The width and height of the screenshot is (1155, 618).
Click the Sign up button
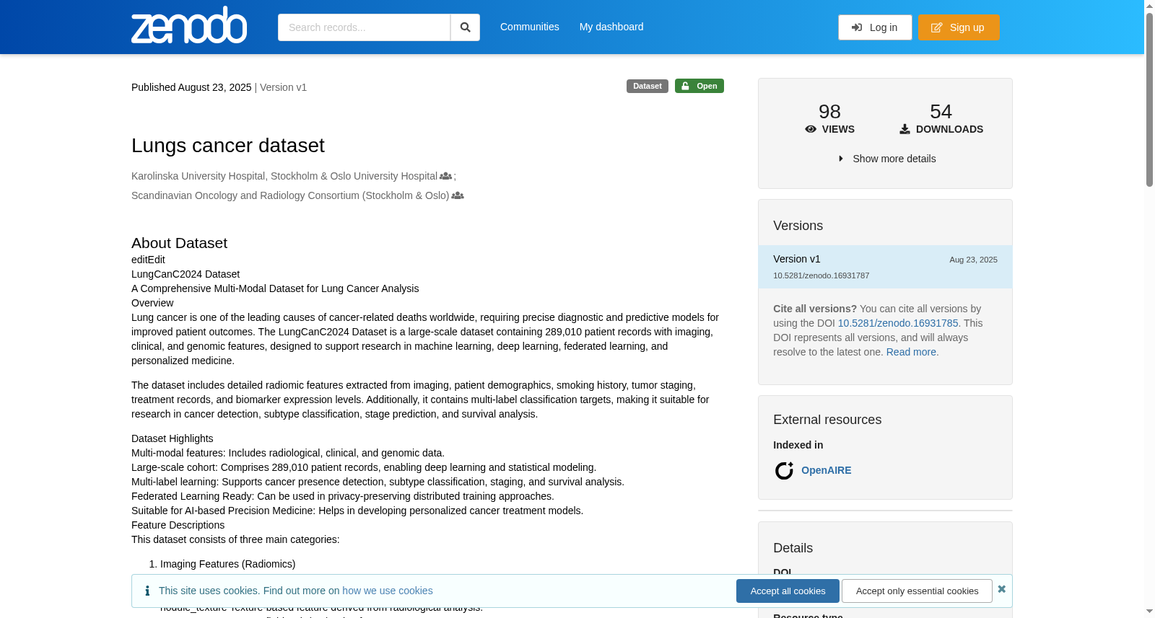pyautogui.click(x=959, y=27)
